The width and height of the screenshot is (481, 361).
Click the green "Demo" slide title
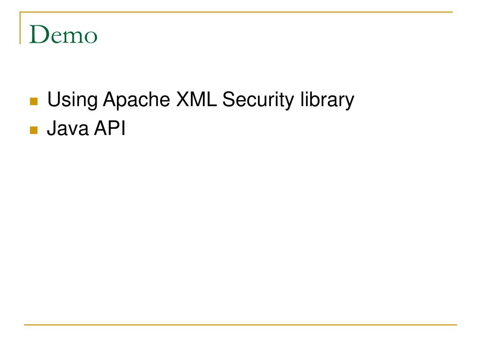63,34
